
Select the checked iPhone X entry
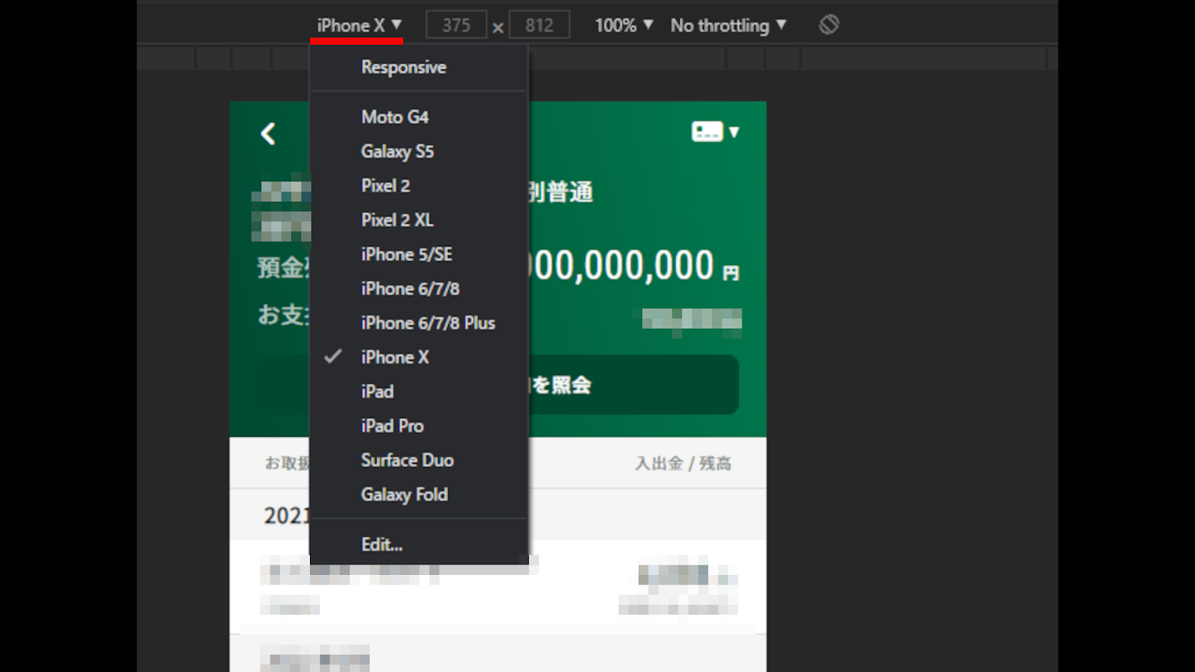418,358
